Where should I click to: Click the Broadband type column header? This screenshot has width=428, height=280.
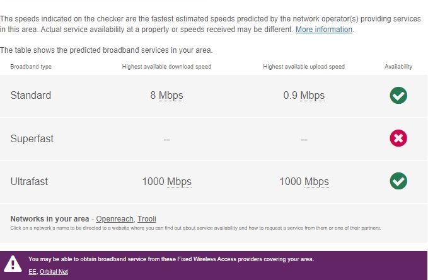pyautogui.click(x=31, y=67)
